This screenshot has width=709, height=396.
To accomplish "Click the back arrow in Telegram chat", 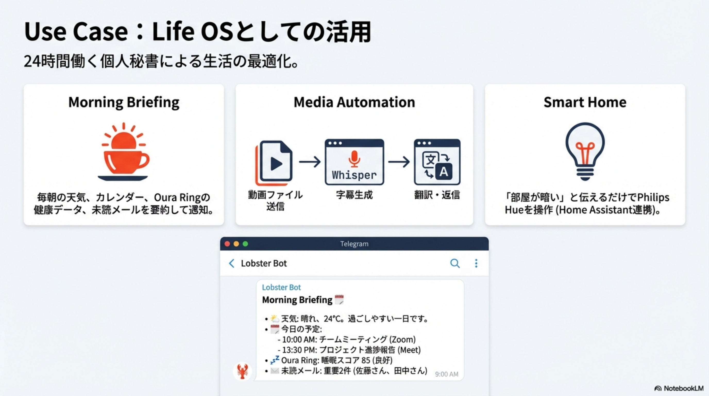I will tap(232, 263).
